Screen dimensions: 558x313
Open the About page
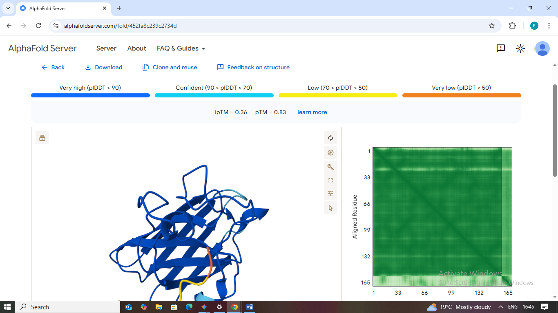136,48
